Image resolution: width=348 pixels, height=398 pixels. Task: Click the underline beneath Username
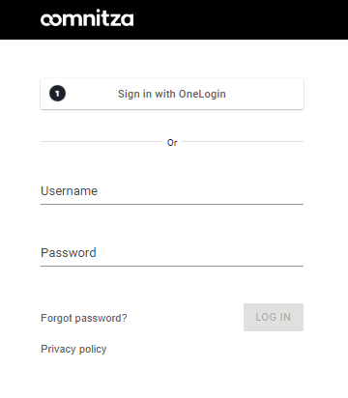172,204
